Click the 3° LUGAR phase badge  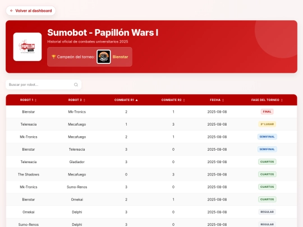267,124
